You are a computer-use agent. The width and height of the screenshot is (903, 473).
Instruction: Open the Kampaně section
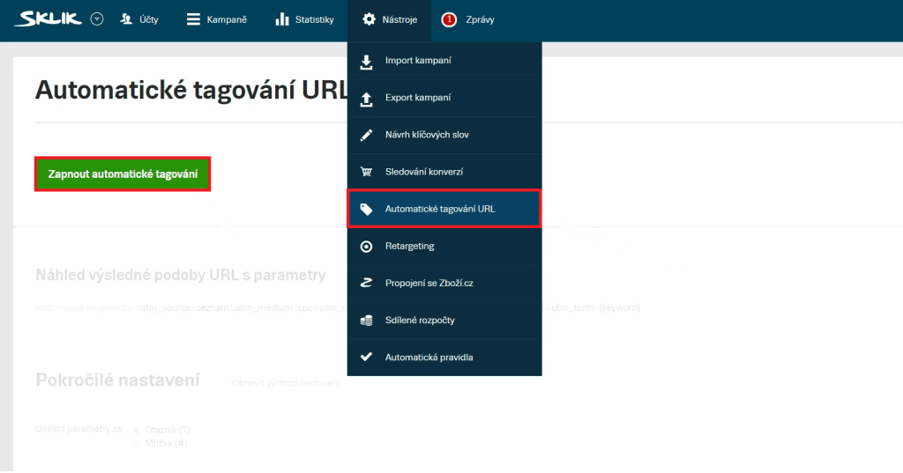tap(216, 19)
